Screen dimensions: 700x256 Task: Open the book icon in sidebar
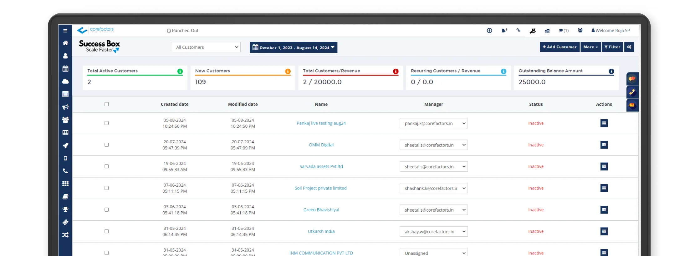pyautogui.click(x=65, y=197)
